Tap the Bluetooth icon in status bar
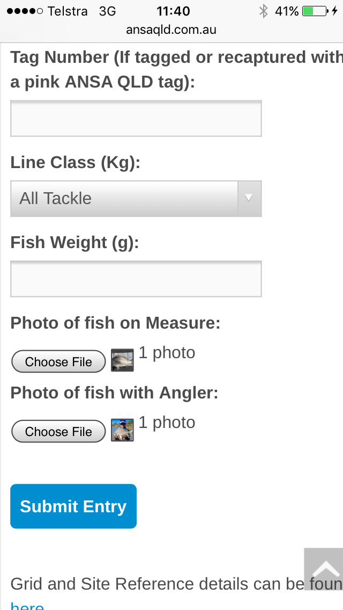 (x=263, y=11)
